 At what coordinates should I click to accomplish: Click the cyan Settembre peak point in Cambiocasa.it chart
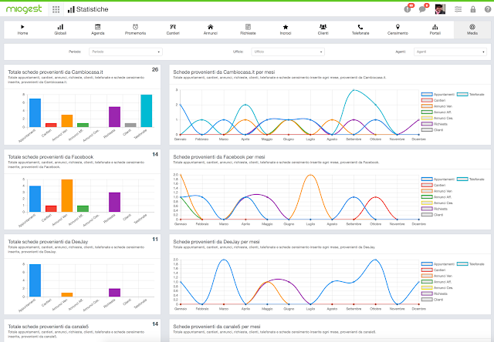point(354,90)
